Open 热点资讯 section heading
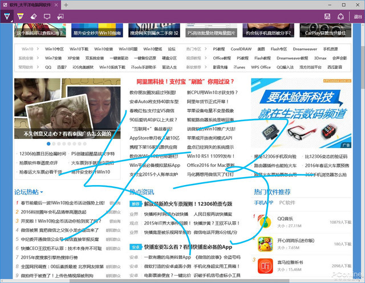Image resolution: width=365 pixels, height=283 pixels. click(142, 192)
